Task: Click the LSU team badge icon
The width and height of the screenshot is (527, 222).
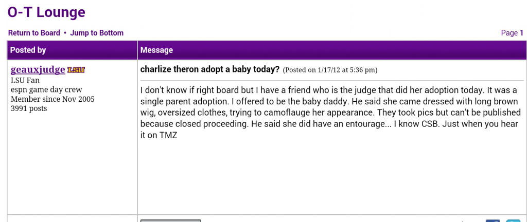Action: tap(76, 70)
